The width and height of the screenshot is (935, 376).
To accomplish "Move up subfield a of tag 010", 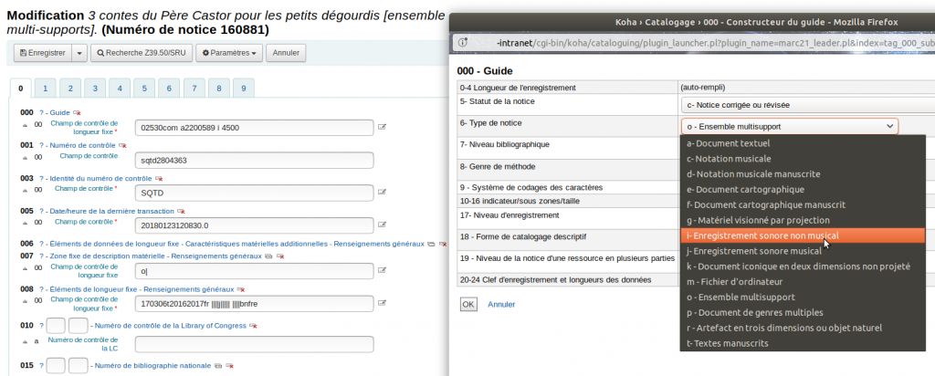I will 25,342.
